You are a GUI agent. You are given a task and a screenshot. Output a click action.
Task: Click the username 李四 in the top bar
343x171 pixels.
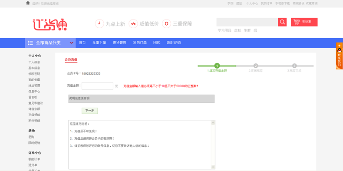[231, 3]
